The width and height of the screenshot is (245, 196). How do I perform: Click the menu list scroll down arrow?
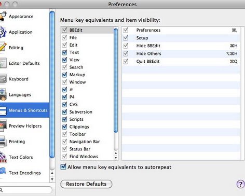click(x=116, y=158)
